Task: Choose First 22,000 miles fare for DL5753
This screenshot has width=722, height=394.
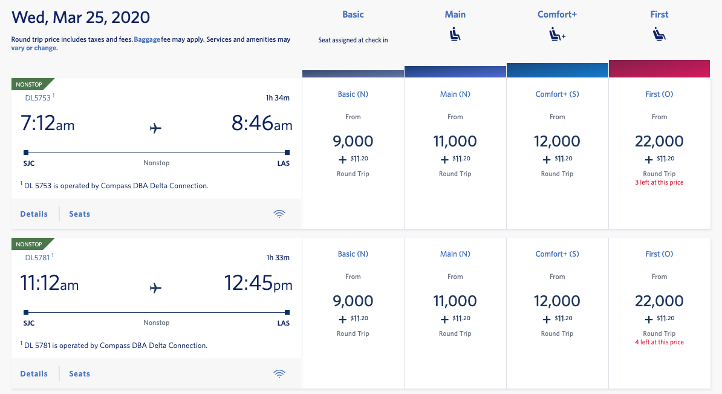Action: [x=659, y=142]
